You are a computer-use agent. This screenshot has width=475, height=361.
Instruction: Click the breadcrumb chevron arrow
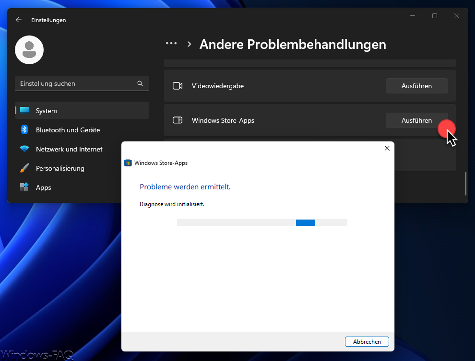pyautogui.click(x=190, y=44)
